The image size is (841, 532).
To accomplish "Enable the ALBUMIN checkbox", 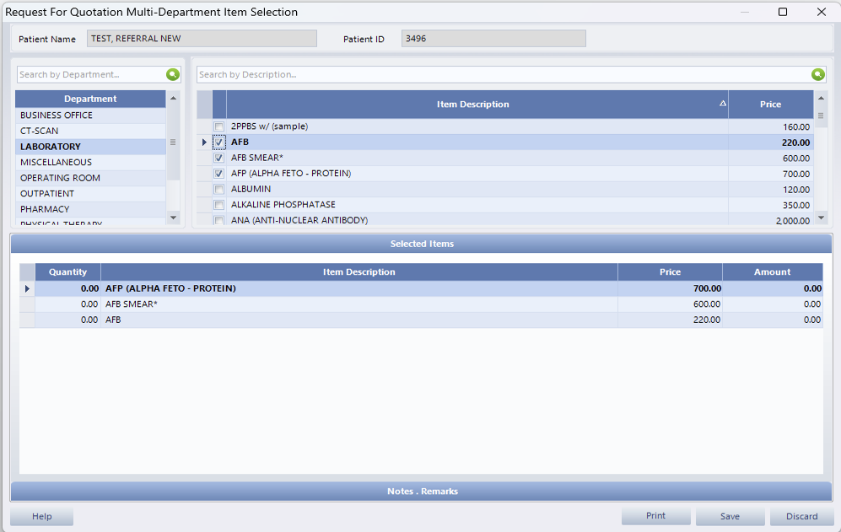I will pyautogui.click(x=219, y=189).
